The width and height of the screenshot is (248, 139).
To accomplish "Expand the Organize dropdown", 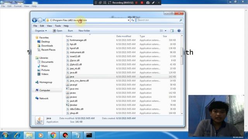I will 41,31.
